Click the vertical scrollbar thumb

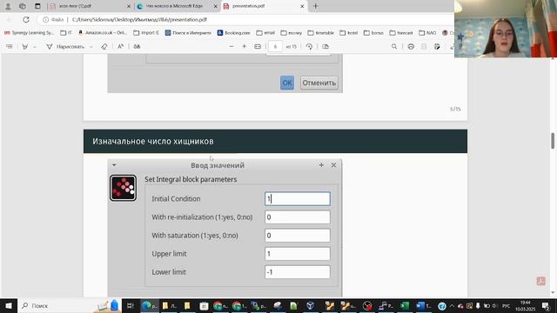point(553,141)
